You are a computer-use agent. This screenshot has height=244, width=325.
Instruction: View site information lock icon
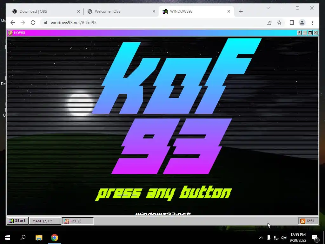point(46,23)
